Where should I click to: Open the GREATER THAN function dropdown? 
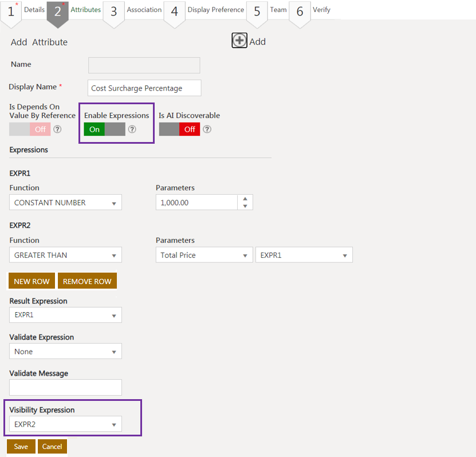pyautogui.click(x=65, y=255)
